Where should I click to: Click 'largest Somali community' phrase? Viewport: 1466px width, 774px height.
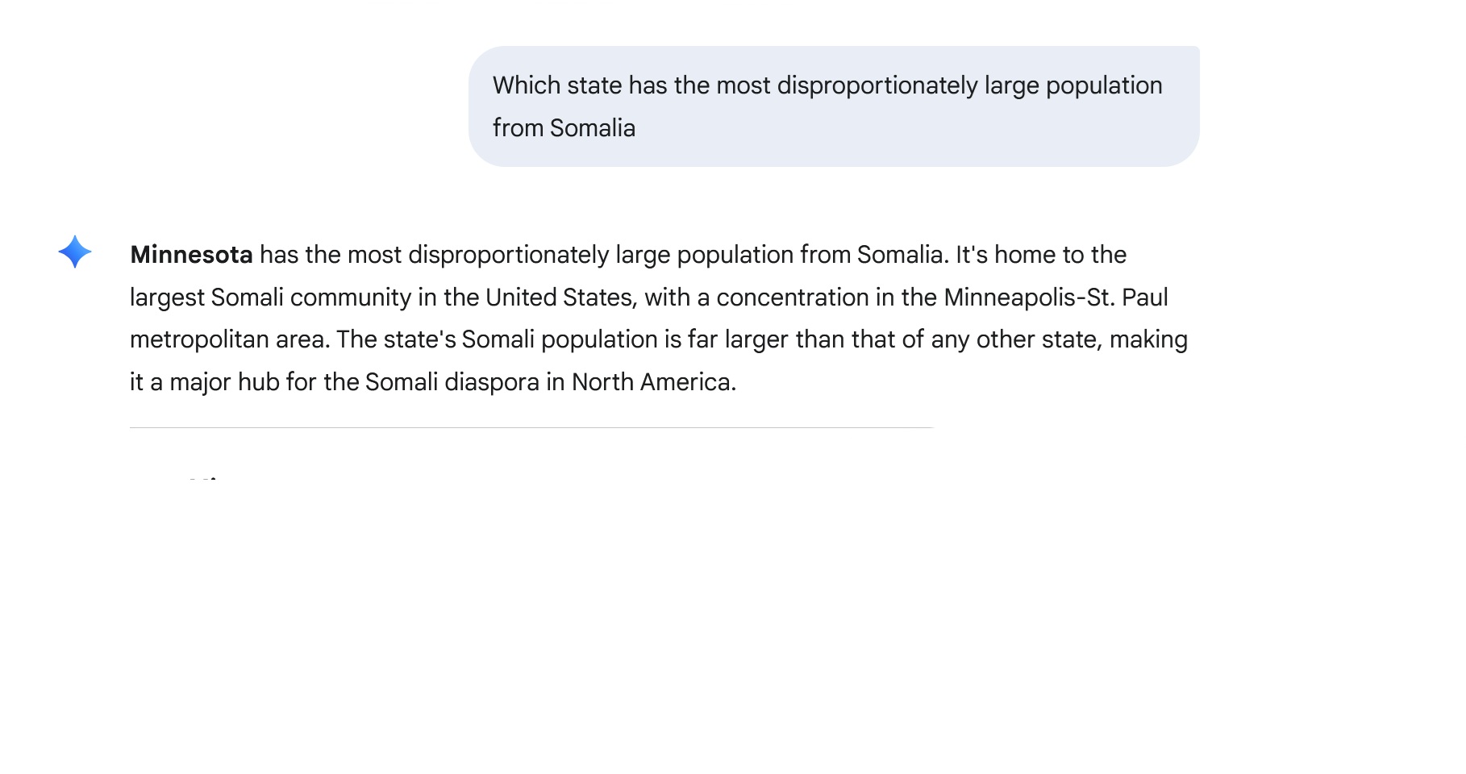tap(270, 298)
